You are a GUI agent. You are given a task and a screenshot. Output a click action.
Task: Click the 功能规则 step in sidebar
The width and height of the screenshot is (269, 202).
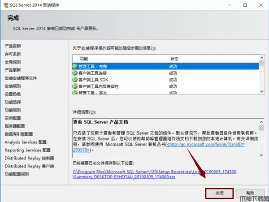click(13, 110)
